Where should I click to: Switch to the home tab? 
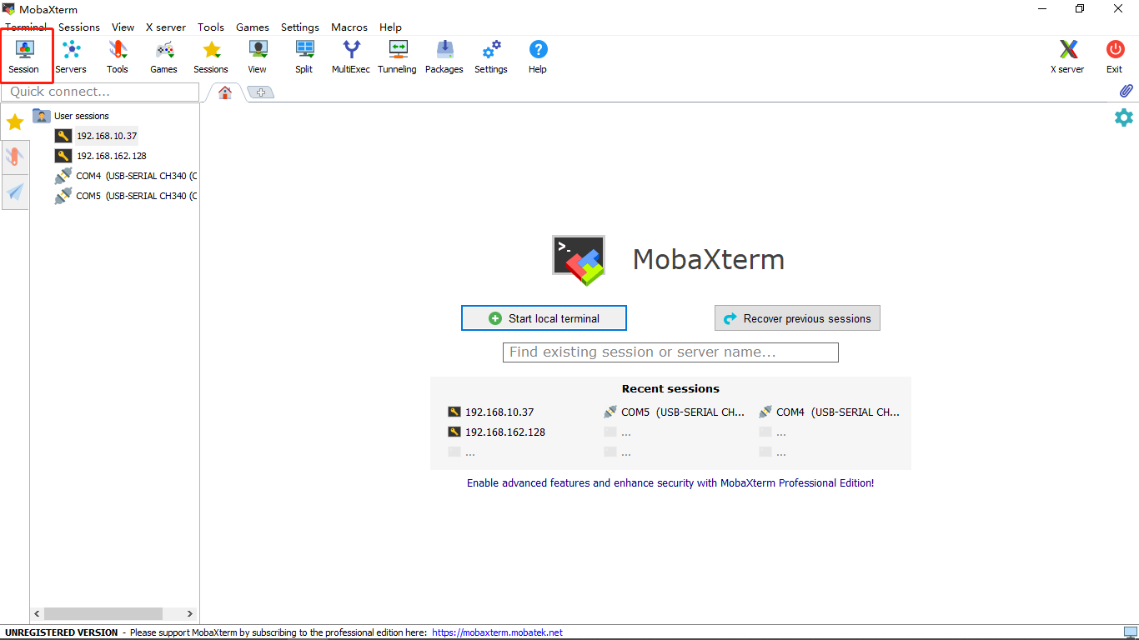pyautogui.click(x=225, y=92)
